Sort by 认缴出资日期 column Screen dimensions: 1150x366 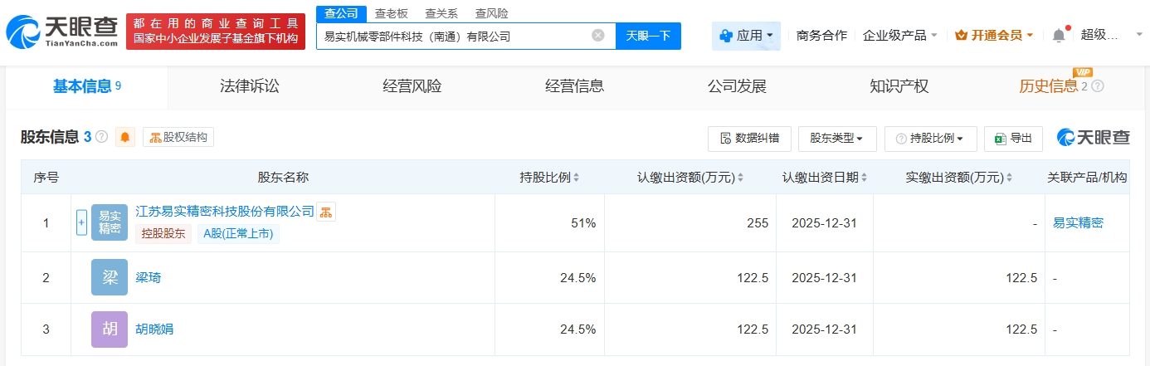click(865, 178)
